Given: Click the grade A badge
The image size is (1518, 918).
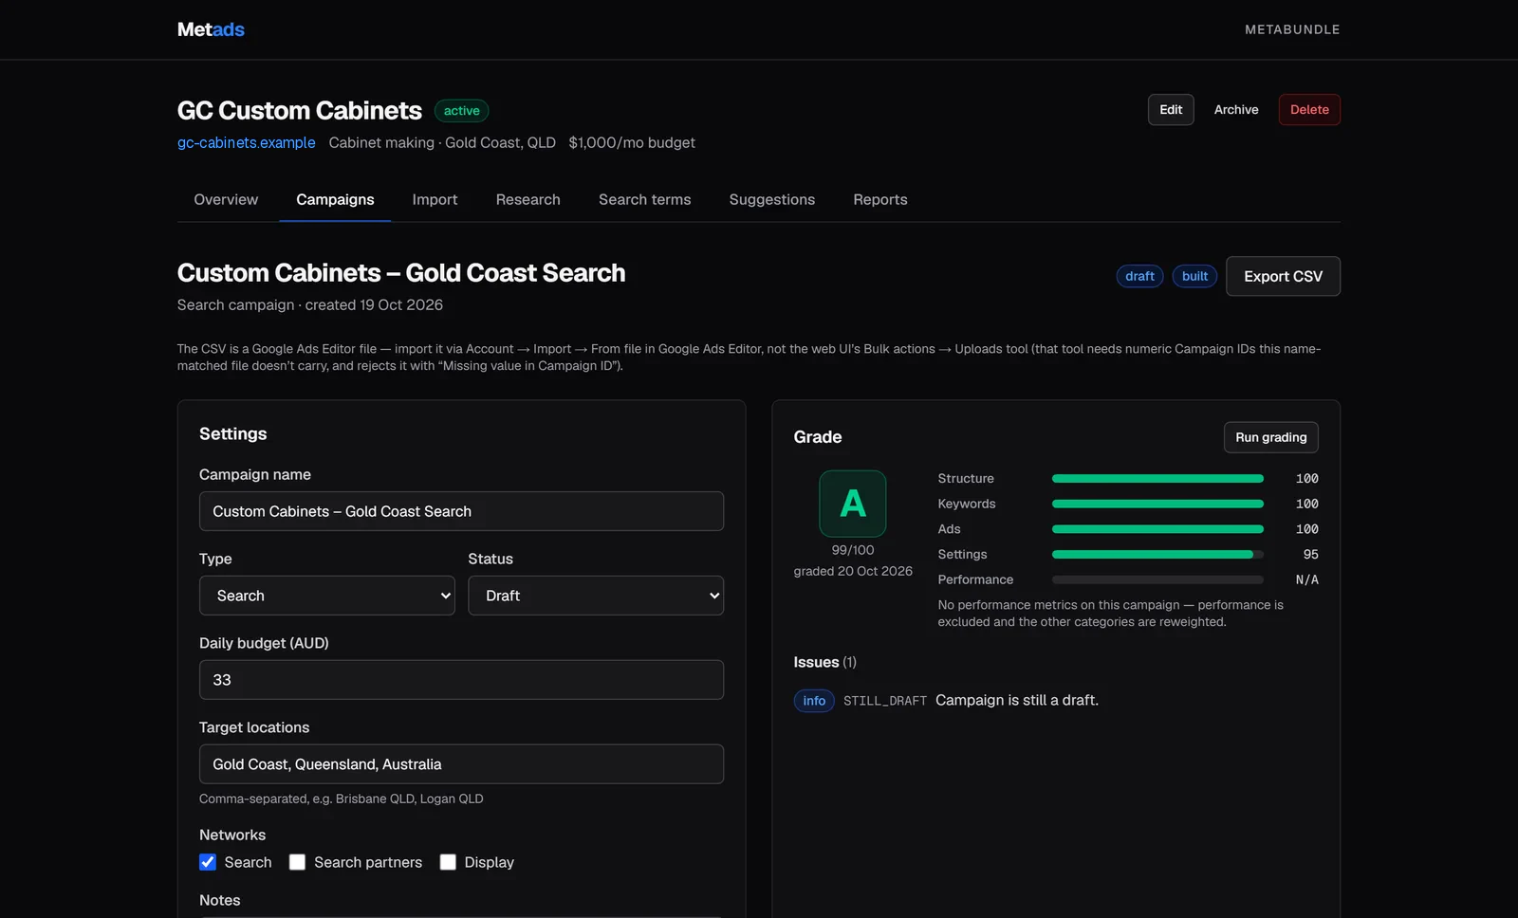Looking at the screenshot, I should (x=853, y=504).
